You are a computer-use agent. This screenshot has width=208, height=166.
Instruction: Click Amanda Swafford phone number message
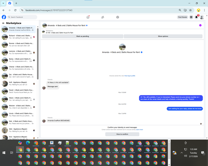(x=59, y=121)
